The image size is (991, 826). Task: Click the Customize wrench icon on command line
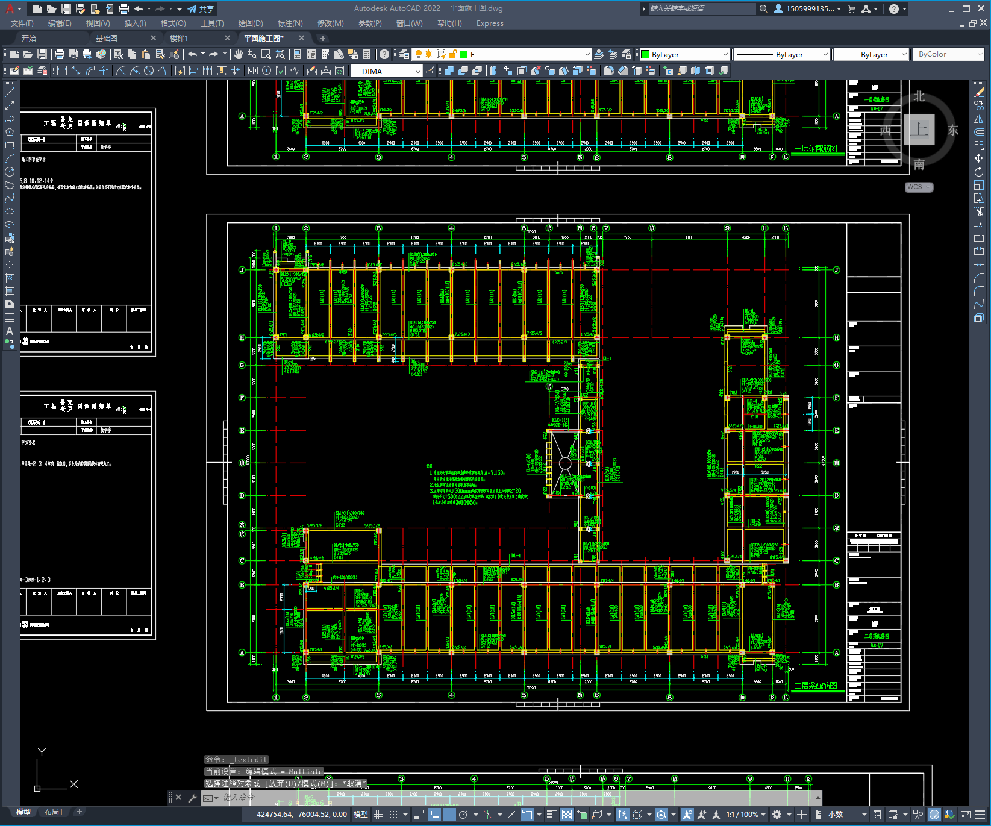pyautogui.click(x=192, y=798)
